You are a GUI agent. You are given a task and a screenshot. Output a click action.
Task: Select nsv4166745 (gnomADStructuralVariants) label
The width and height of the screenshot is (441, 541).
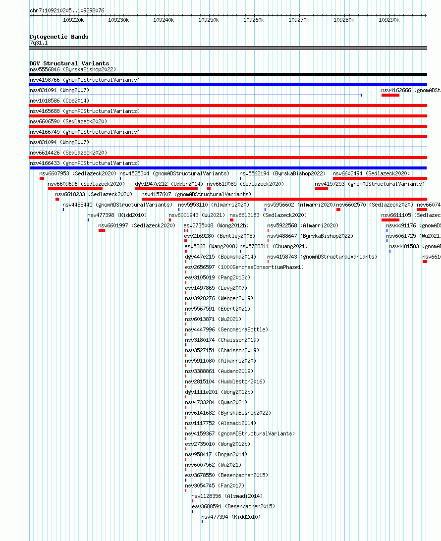point(85,132)
